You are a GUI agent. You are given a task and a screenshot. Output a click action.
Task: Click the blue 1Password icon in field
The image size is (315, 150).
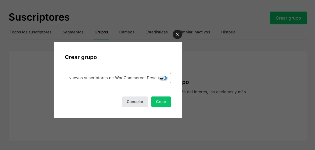(x=165, y=78)
